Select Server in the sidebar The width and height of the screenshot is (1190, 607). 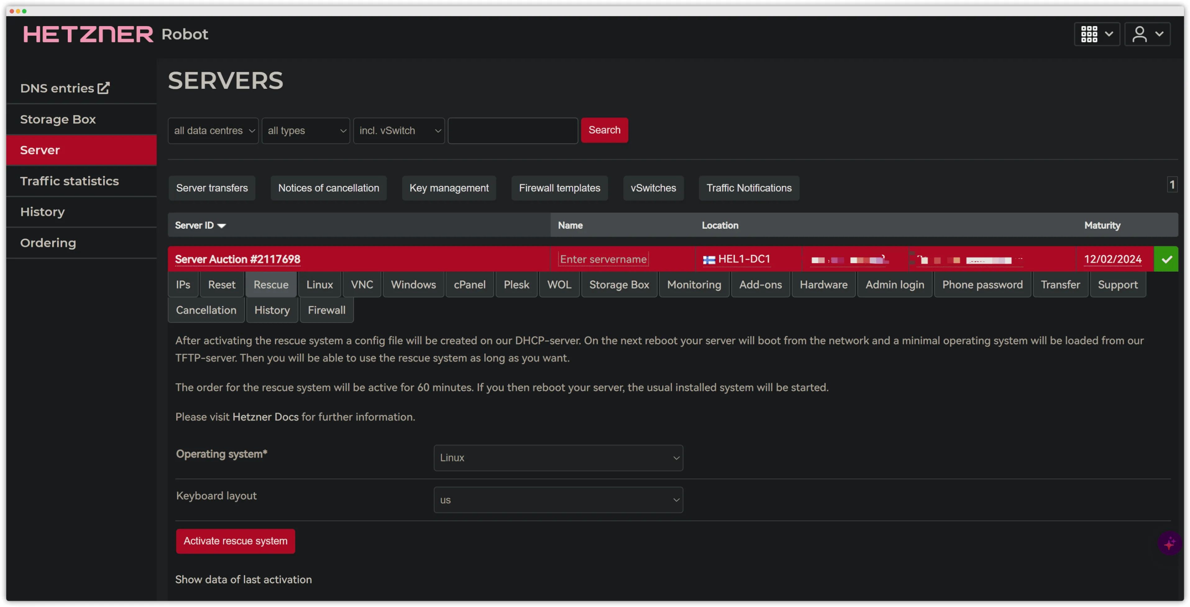(81, 150)
